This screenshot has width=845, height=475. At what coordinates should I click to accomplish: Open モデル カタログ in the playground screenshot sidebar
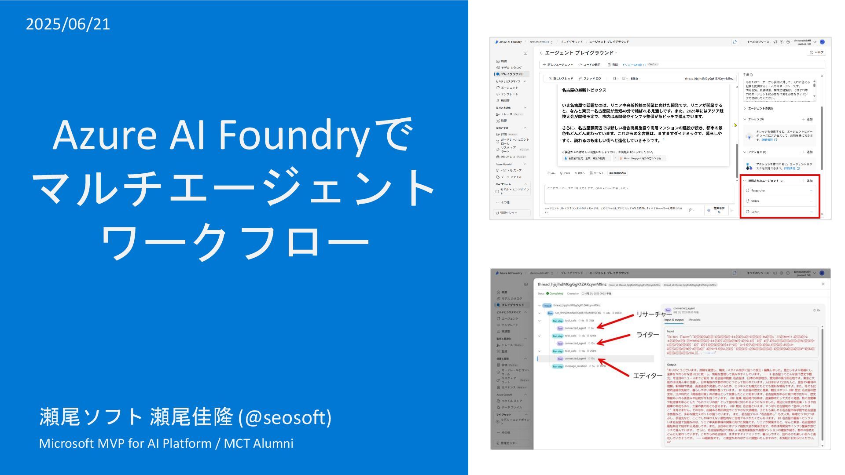point(509,68)
